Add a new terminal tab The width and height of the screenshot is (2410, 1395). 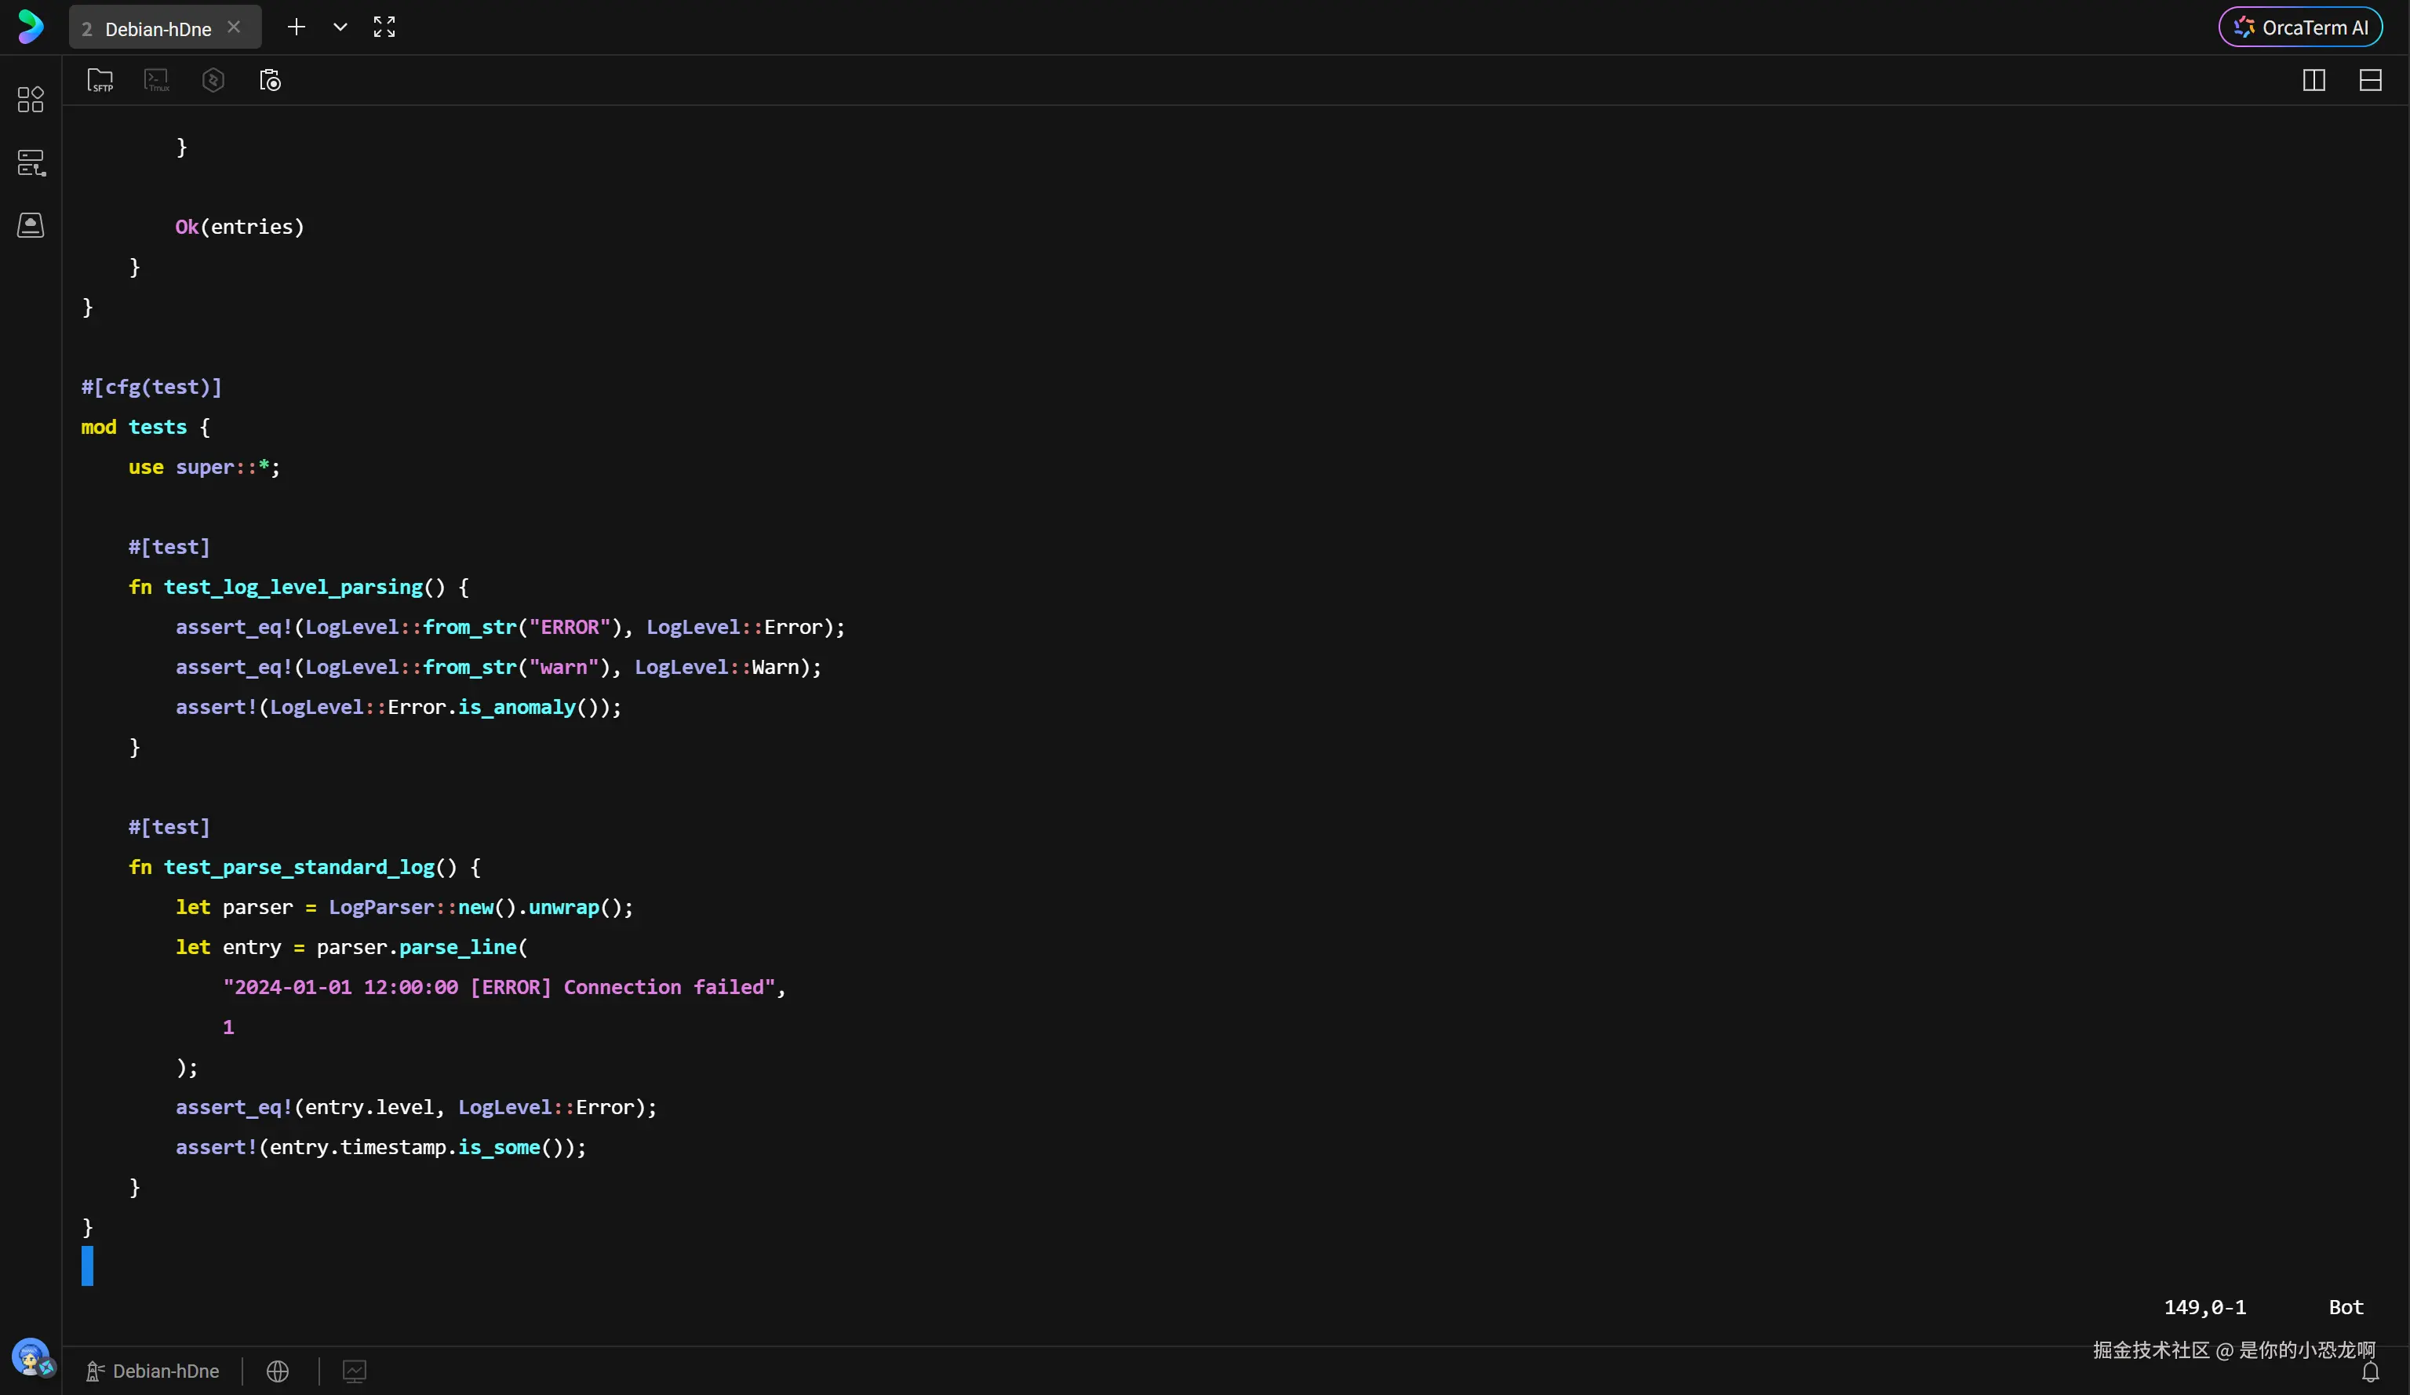pyautogui.click(x=297, y=27)
